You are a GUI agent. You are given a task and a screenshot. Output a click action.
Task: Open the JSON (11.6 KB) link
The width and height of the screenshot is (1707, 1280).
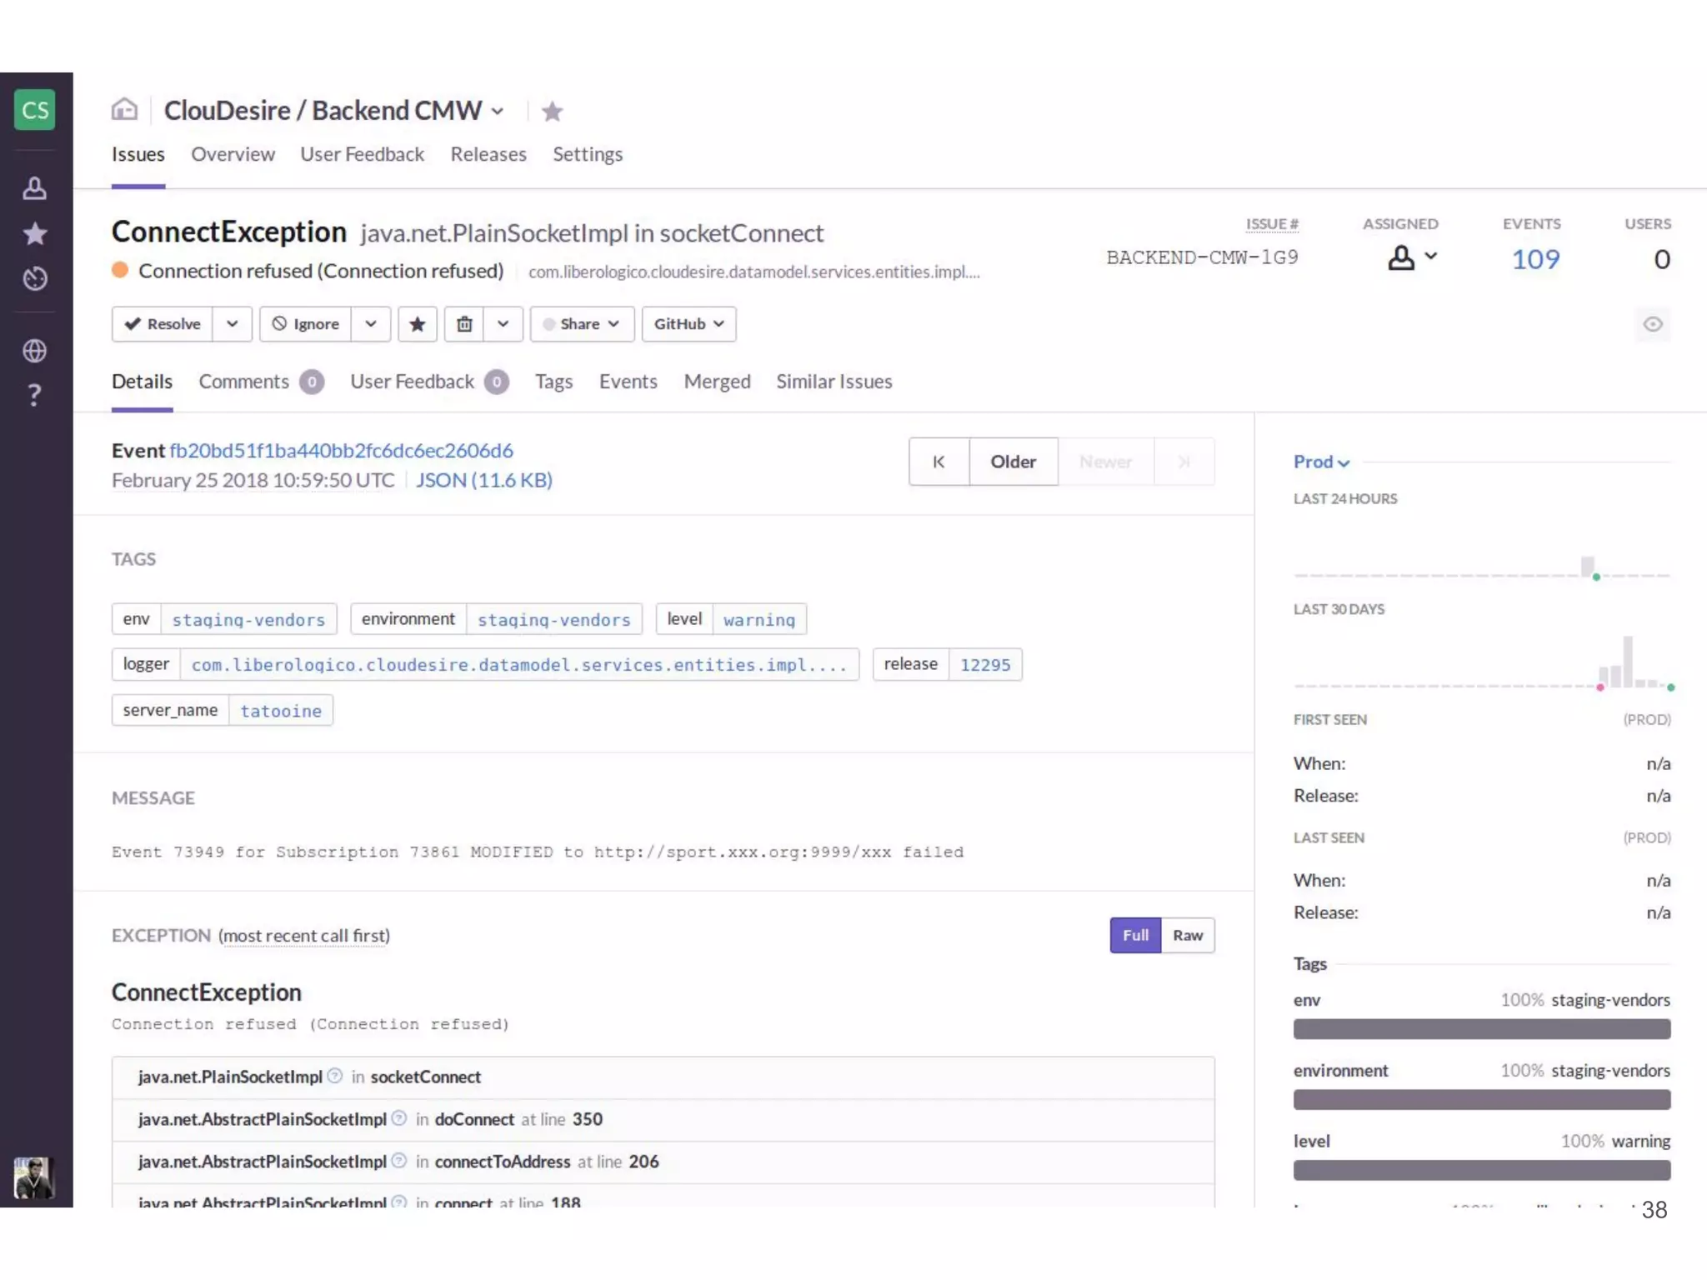483,480
